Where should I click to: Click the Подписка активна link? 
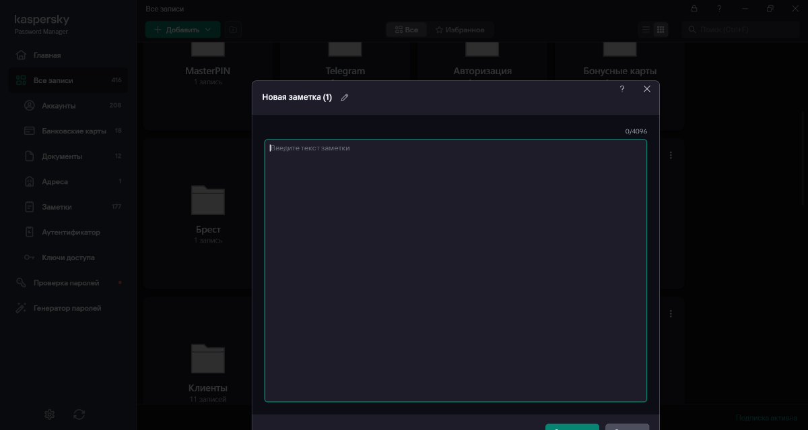(x=766, y=418)
